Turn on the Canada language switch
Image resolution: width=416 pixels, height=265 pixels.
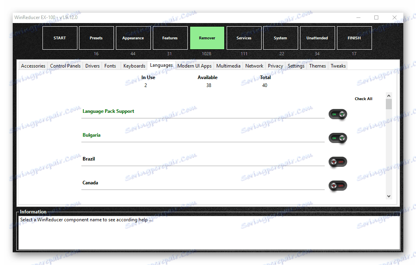[x=338, y=186]
